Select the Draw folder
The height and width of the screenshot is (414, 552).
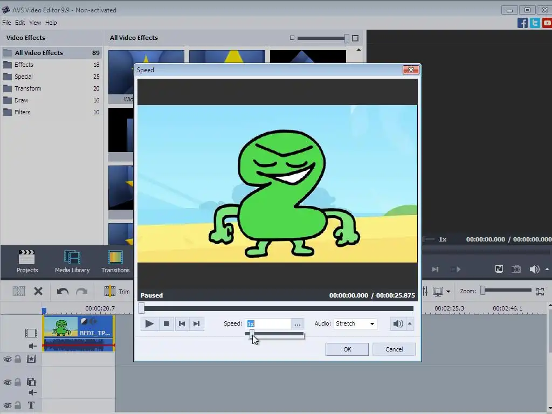[x=52, y=100]
